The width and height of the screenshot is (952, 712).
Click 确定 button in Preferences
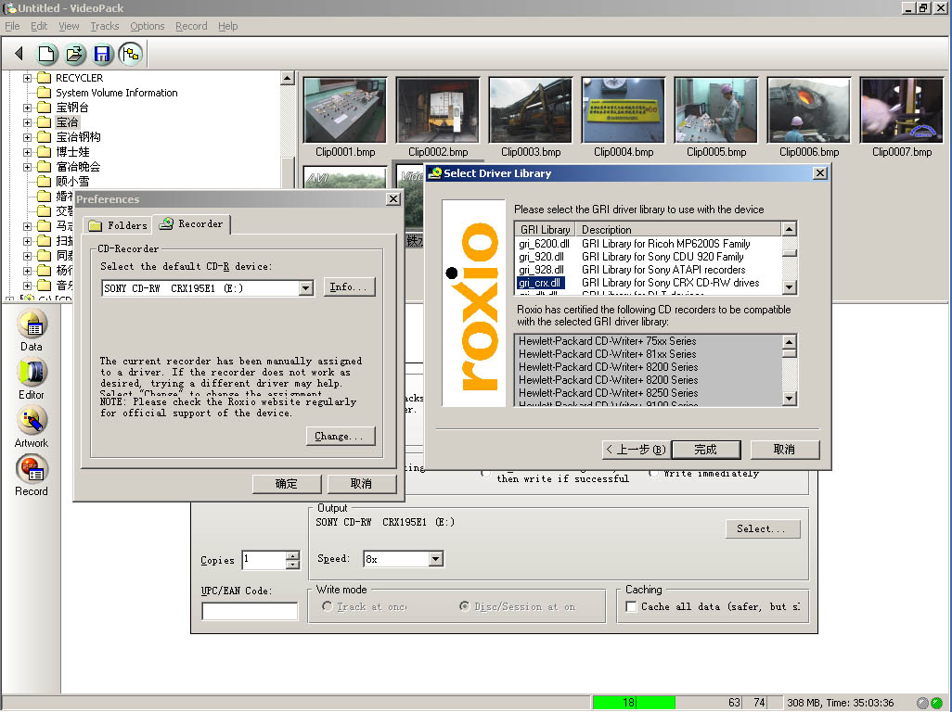coord(287,483)
